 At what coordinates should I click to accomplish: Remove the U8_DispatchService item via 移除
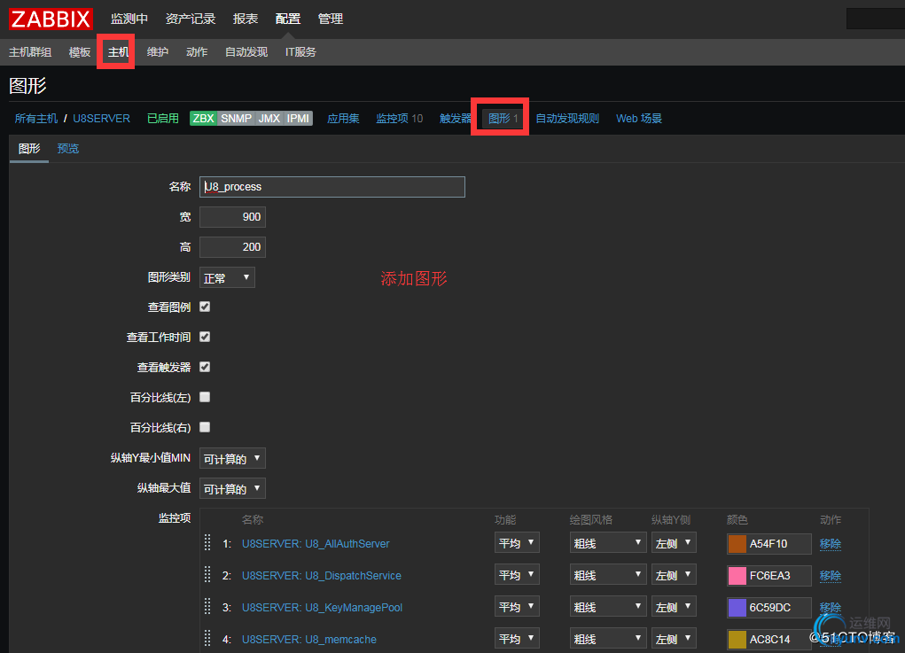[x=830, y=575]
